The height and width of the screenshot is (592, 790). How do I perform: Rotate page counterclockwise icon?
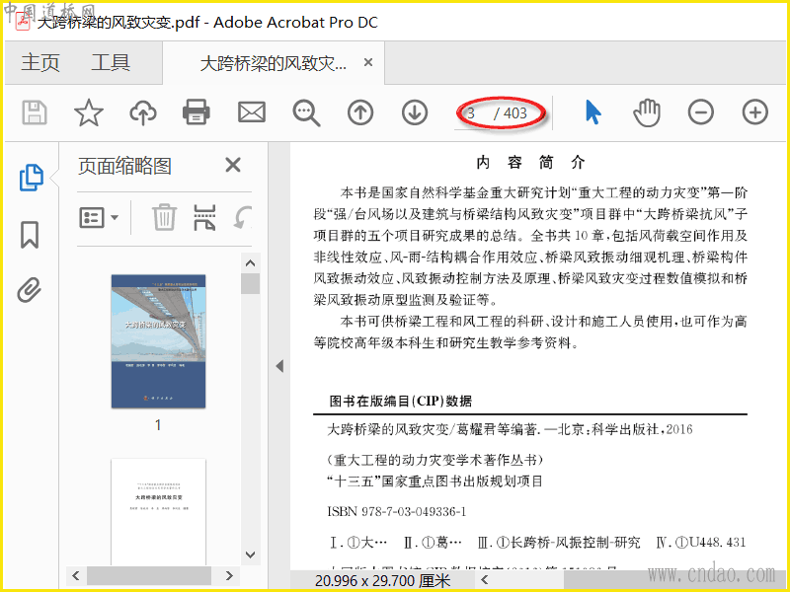[243, 218]
